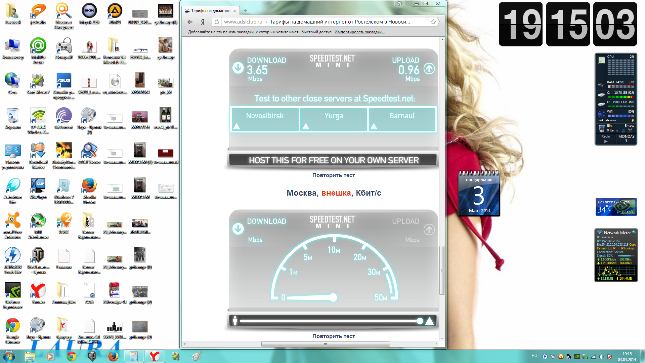
Task: Test to the Novosibirsk server
Action: click(265, 119)
